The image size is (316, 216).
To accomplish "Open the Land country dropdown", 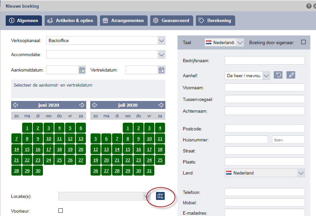I will pos(301,173).
